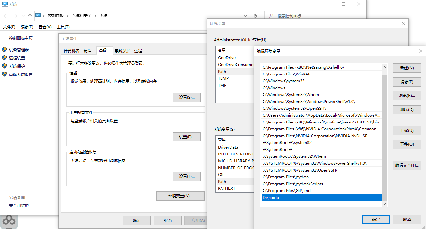Open 安全和维护 link
Screen dimensions: 426x229
point(19,205)
